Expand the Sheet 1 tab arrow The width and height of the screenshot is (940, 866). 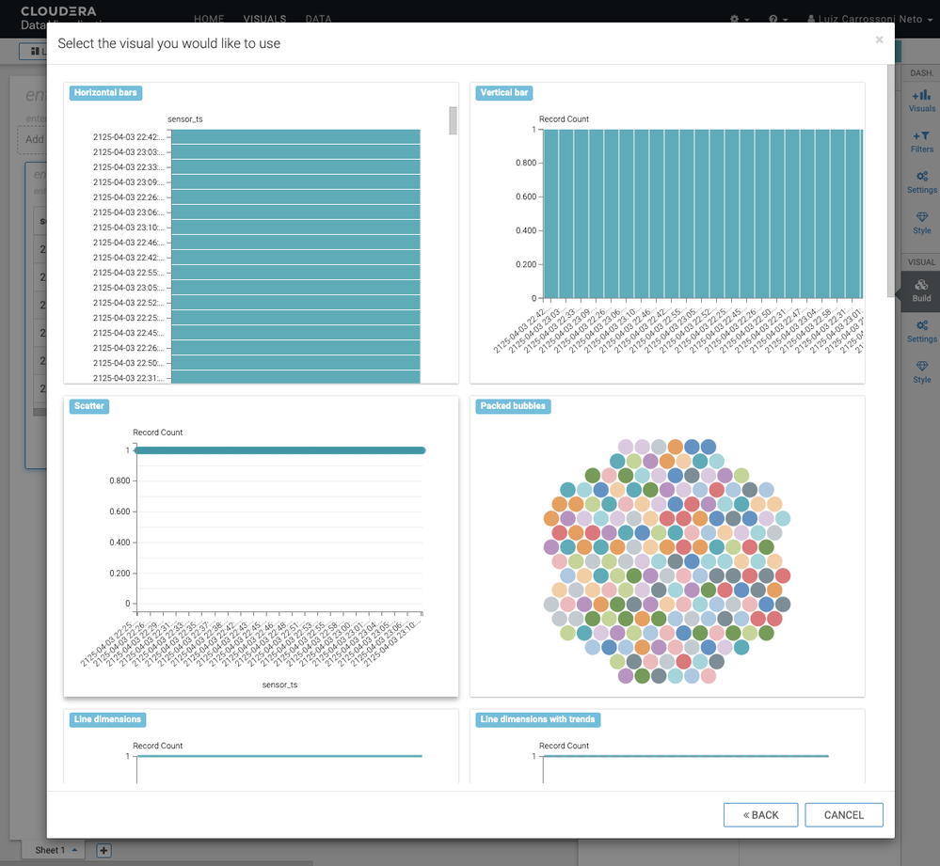pyautogui.click(x=74, y=850)
